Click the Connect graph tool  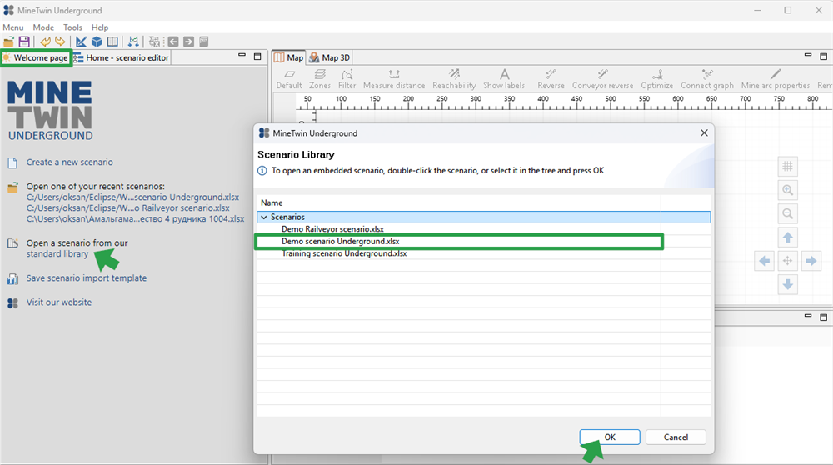[707, 79]
